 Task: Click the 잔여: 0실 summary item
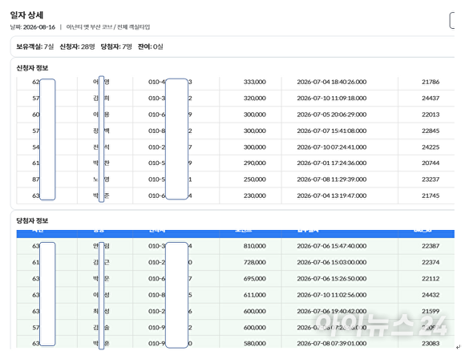[x=151, y=46]
